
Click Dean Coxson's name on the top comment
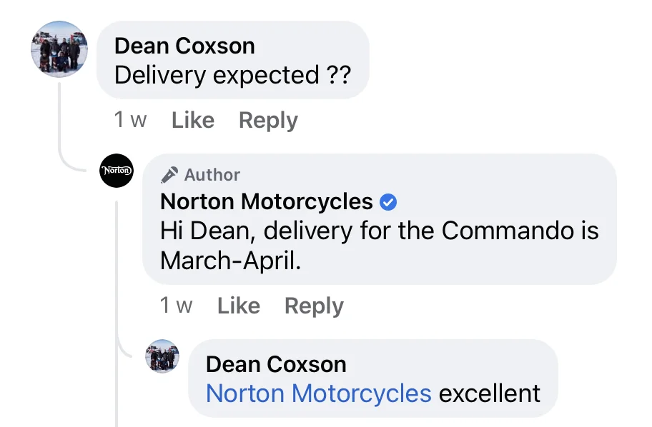pos(184,46)
